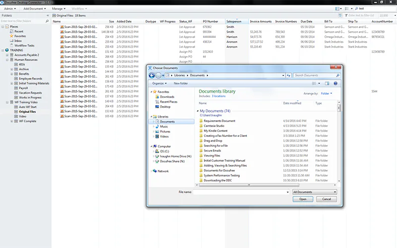Click the Back arrow in Choose Documents dialog
This screenshot has height=248, width=397.
[152, 75]
